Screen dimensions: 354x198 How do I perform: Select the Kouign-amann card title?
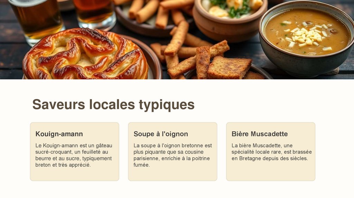(59, 134)
